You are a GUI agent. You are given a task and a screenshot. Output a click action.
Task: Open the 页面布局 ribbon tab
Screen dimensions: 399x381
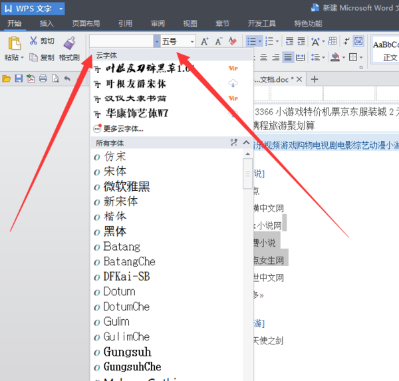point(86,23)
